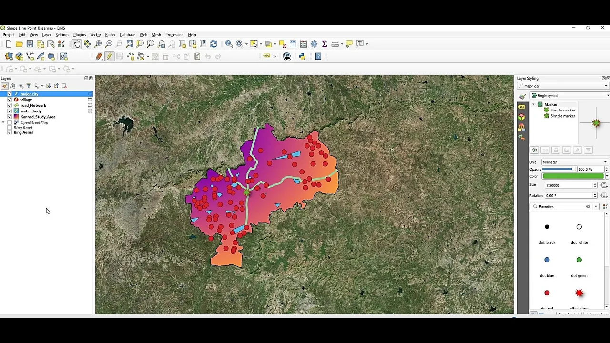Open the Help contents icon
The image size is (610, 343).
(318, 56)
